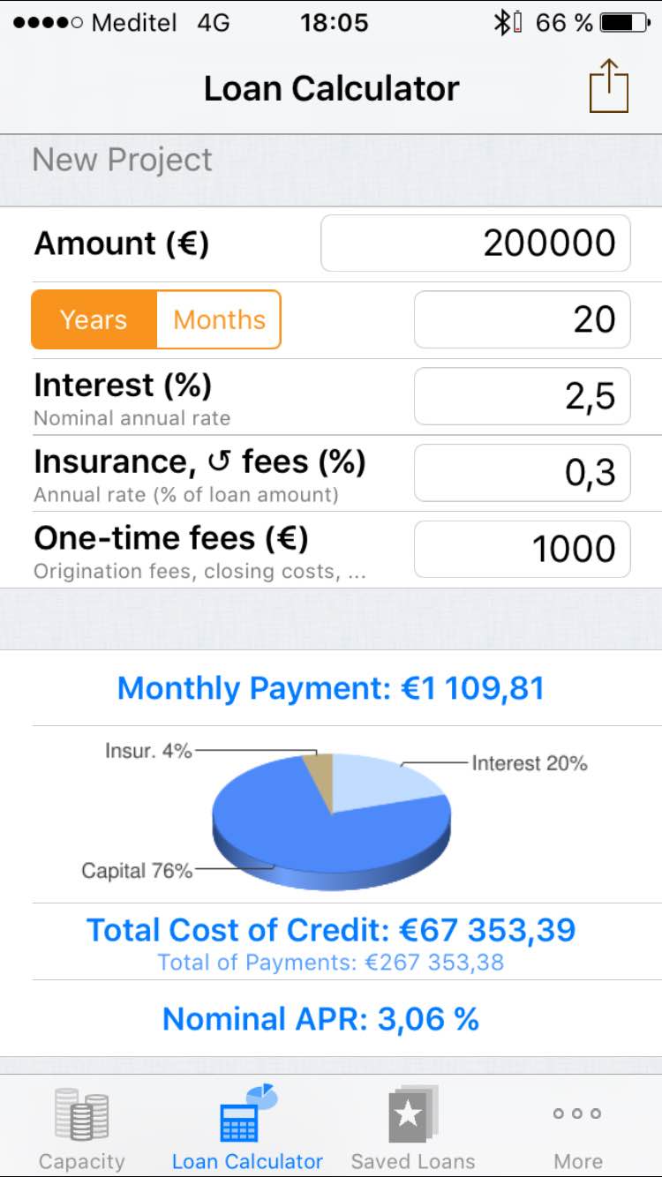Tap the Monthly Payment result line
Image resolution: width=662 pixels, height=1177 pixels.
[331, 688]
